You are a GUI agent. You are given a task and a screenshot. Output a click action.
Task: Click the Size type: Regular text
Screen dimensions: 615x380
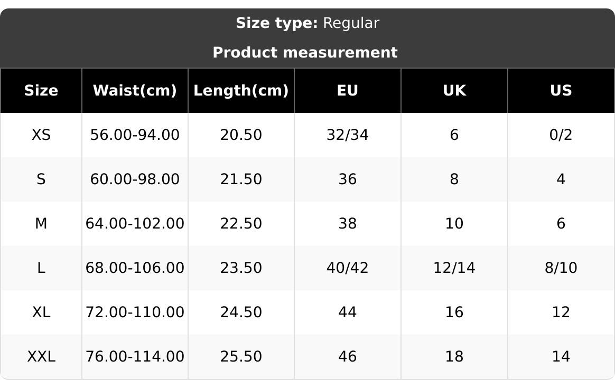coord(307,23)
